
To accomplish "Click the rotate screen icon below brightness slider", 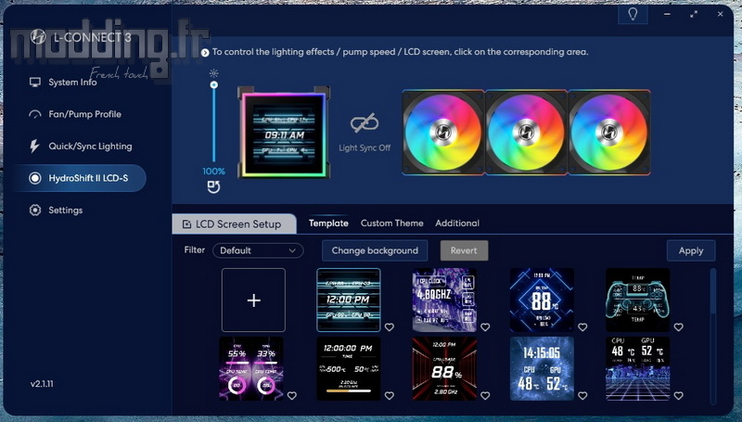I will (214, 188).
